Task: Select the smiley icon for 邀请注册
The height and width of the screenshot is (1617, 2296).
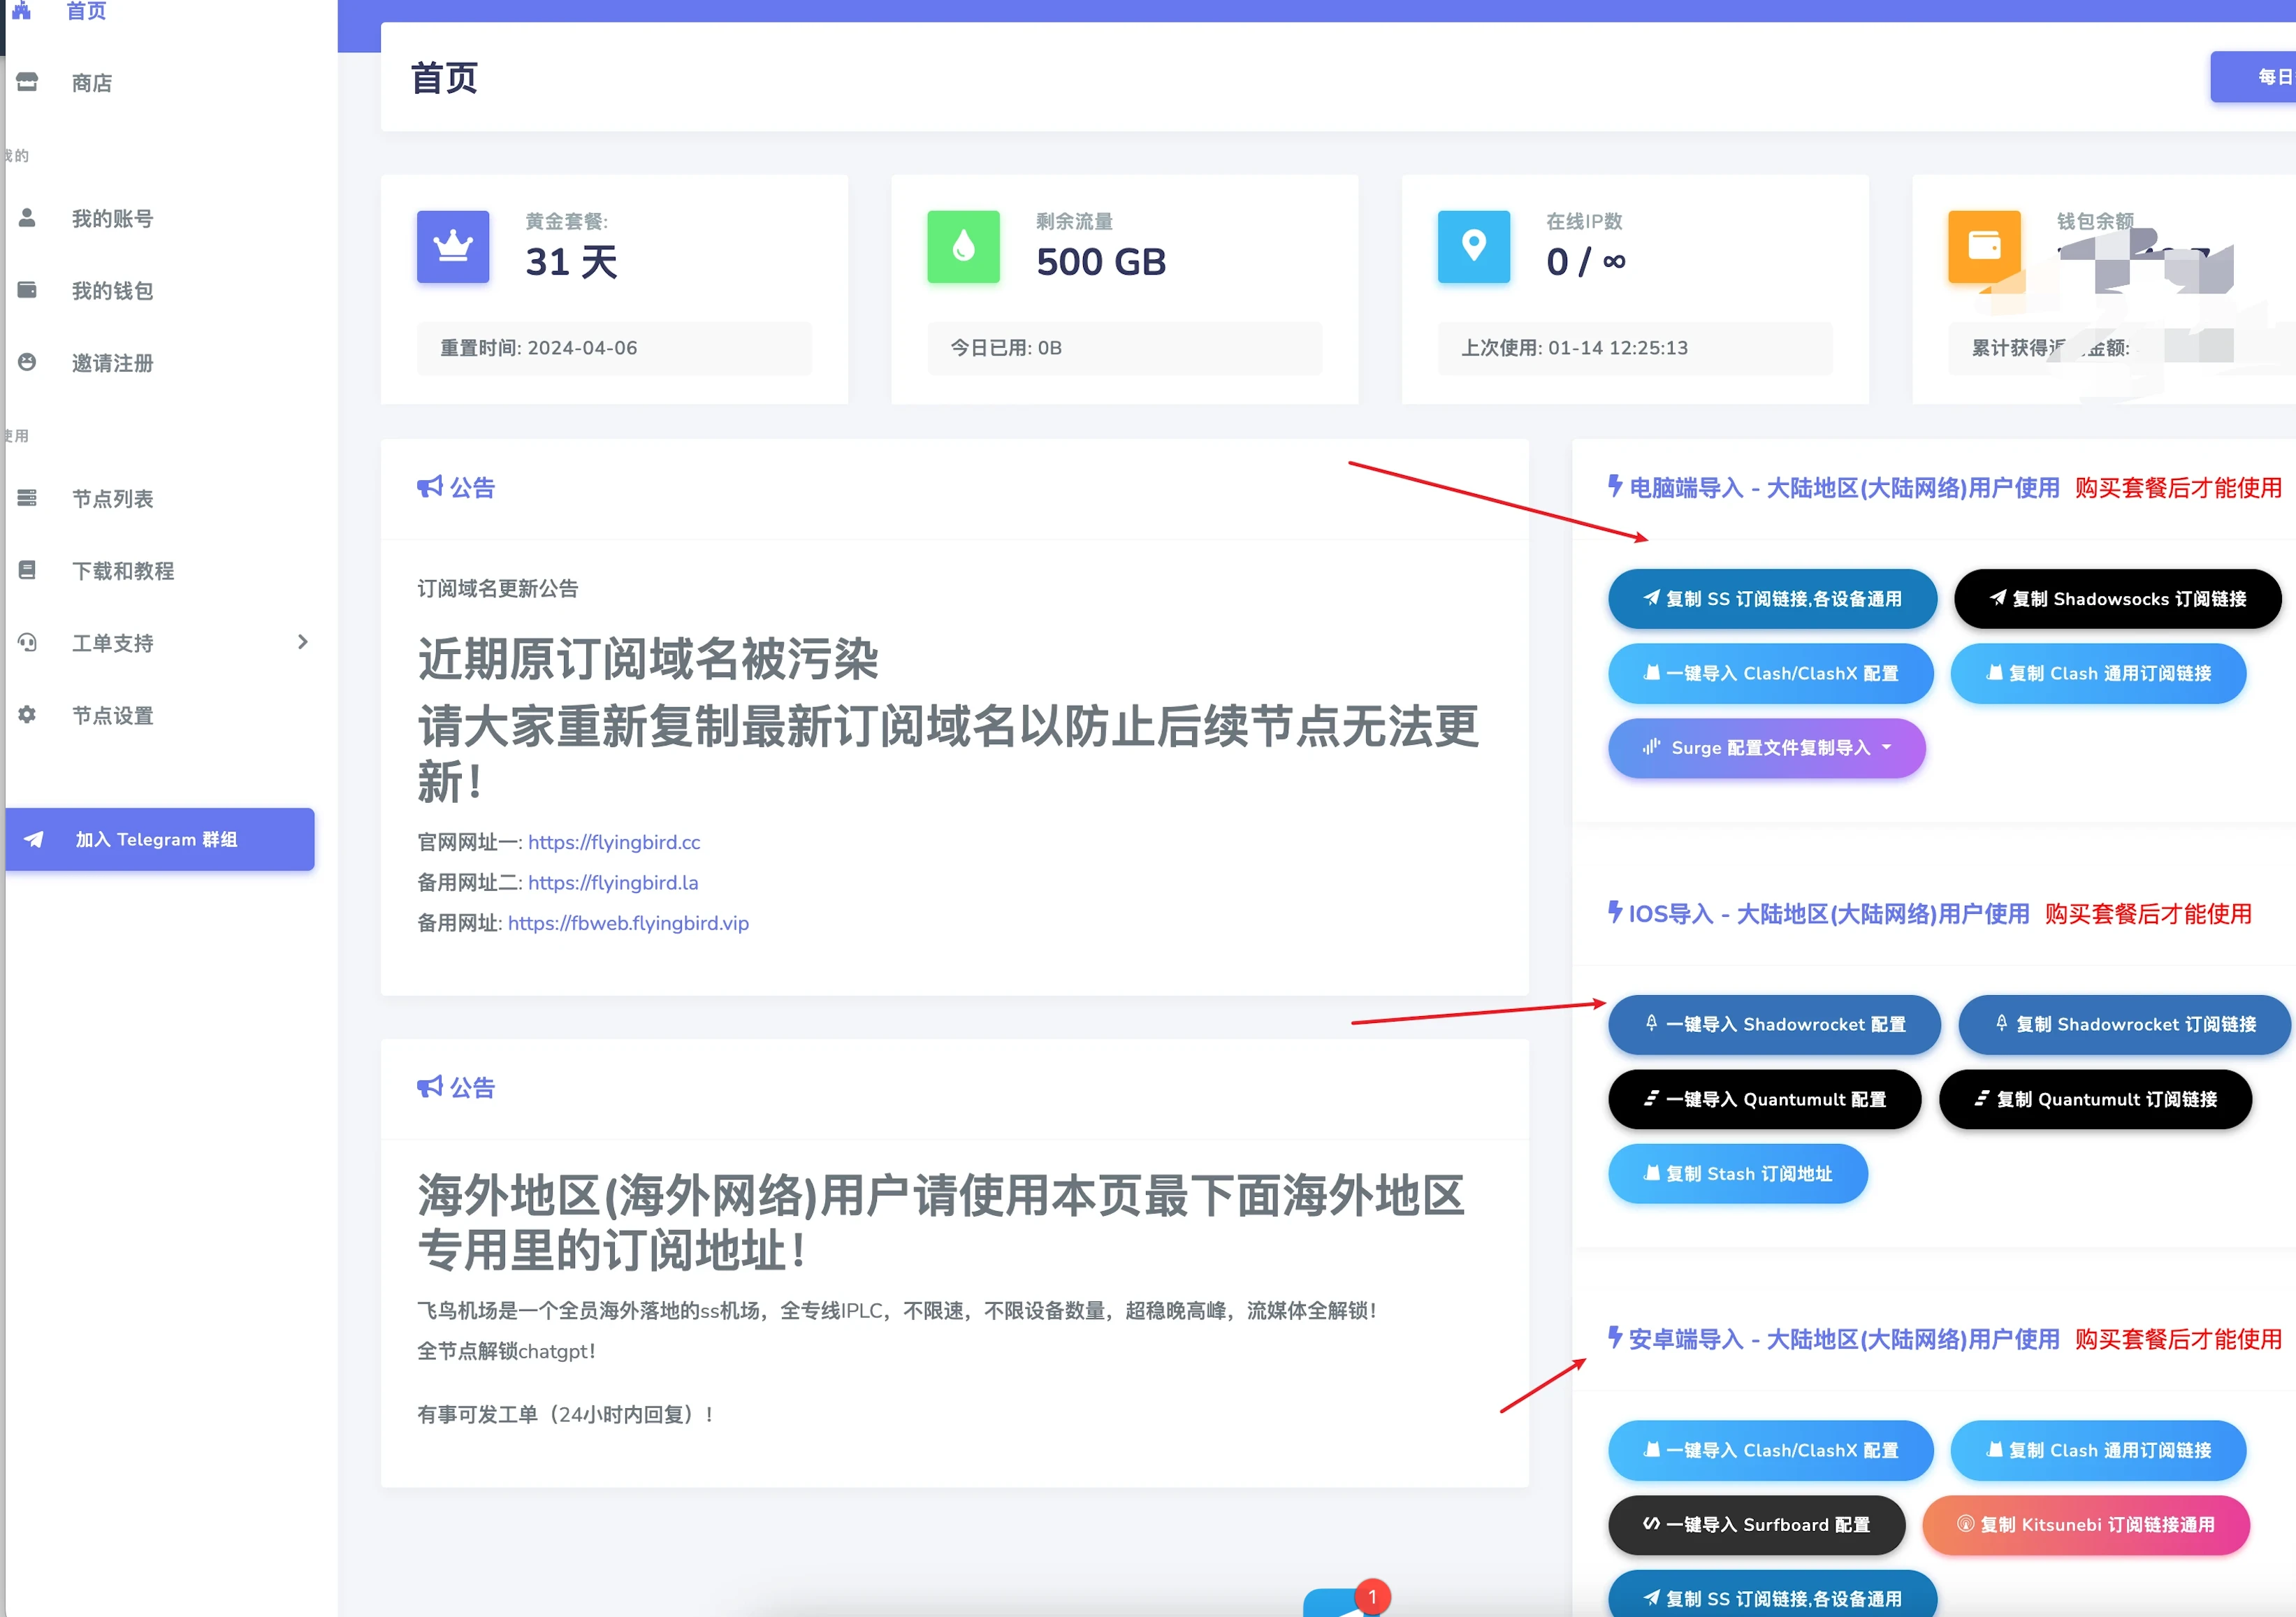Action: point(26,363)
